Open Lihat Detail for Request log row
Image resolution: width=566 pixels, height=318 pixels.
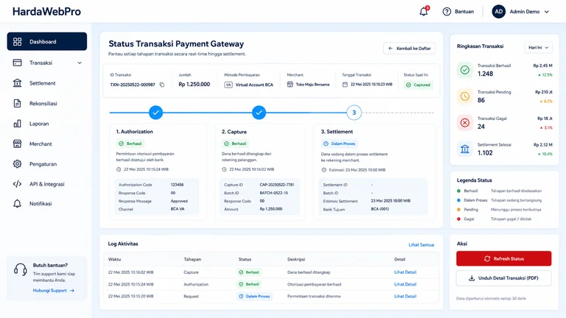[x=405, y=296]
